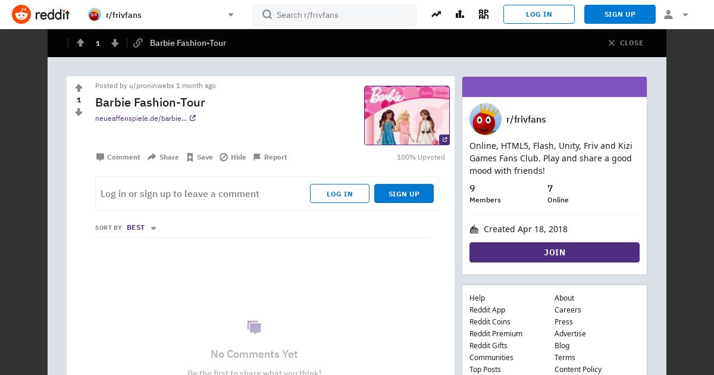The height and width of the screenshot is (375, 714).
Task: Upvote the post in the black top bar
Action: tap(80, 43)
